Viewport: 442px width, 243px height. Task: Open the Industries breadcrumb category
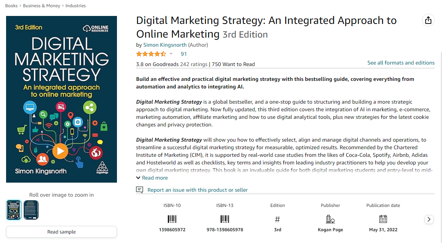(75, 5)
